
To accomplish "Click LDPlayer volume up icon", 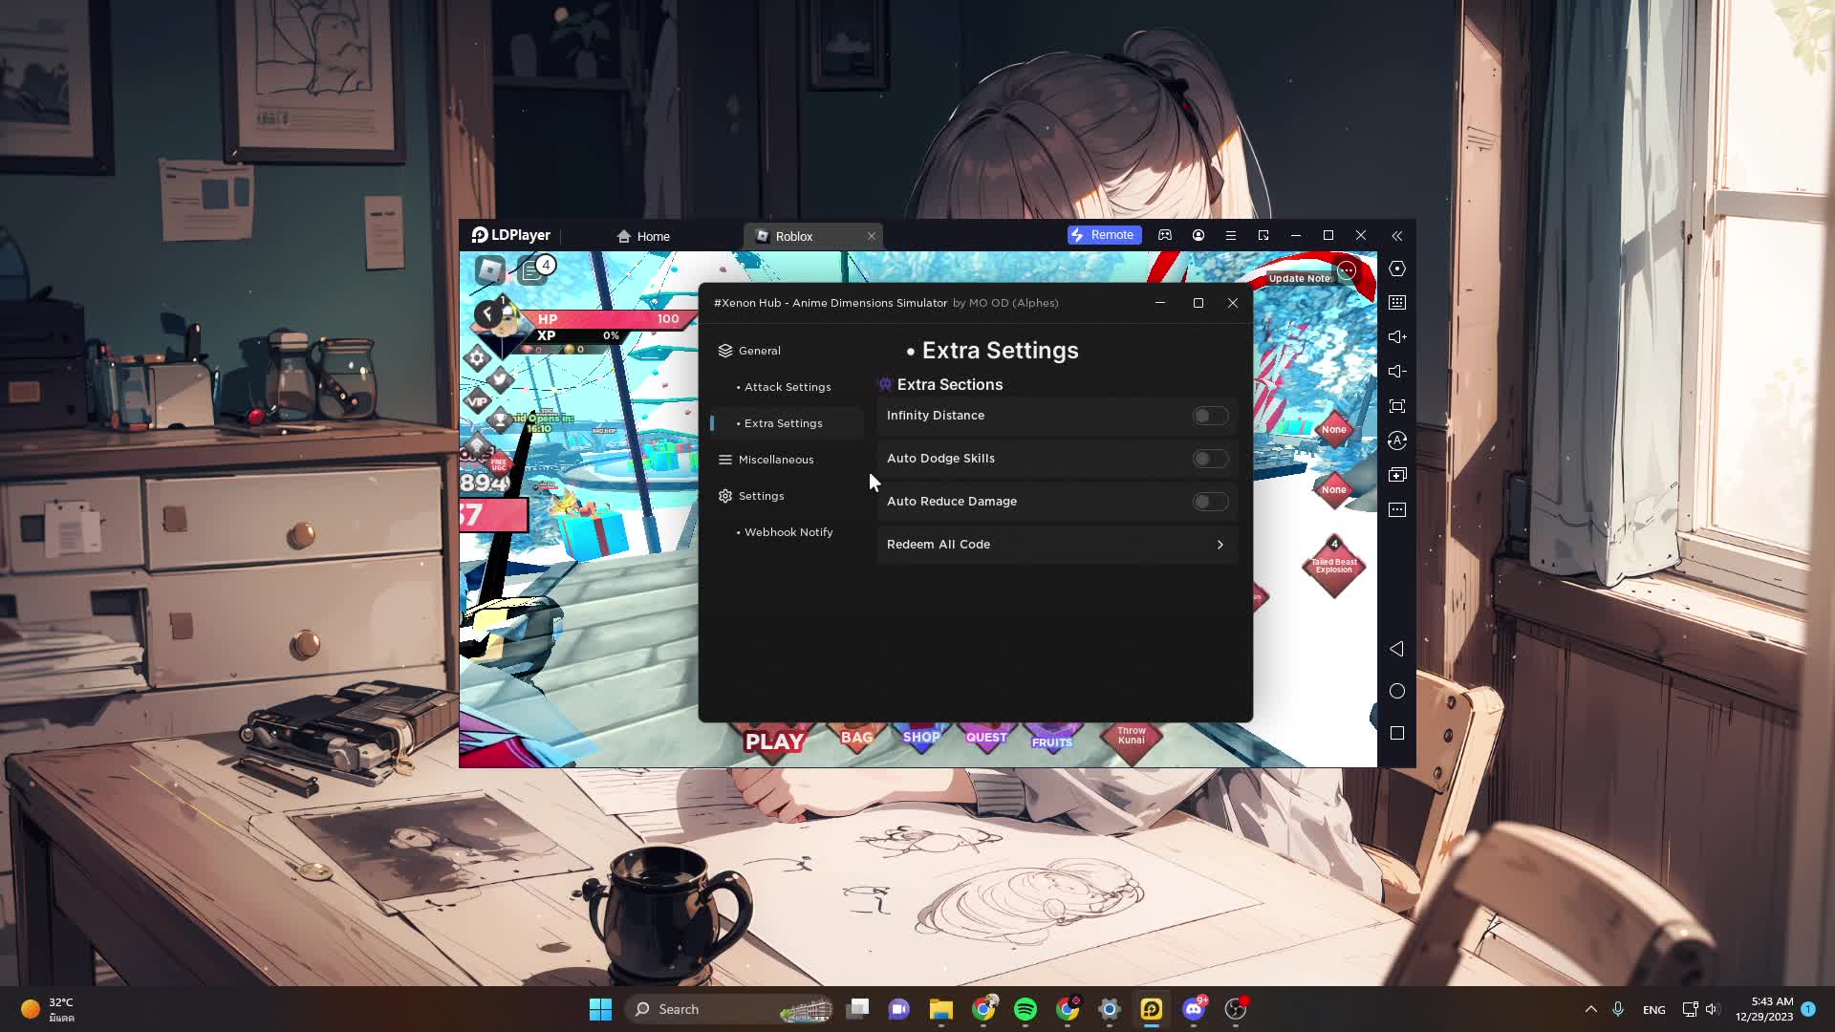I will pos(1397,337).
